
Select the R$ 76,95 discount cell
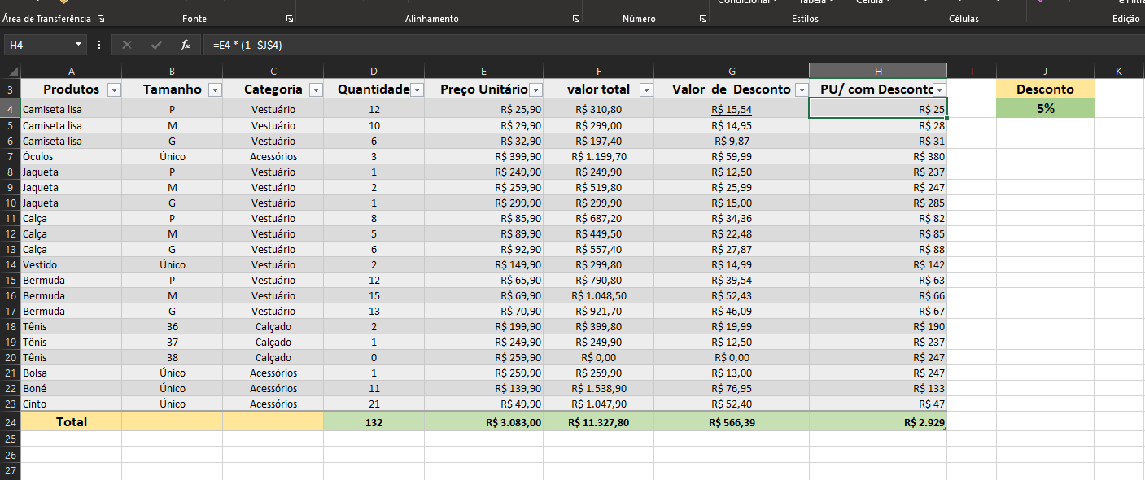pos(732,388)
